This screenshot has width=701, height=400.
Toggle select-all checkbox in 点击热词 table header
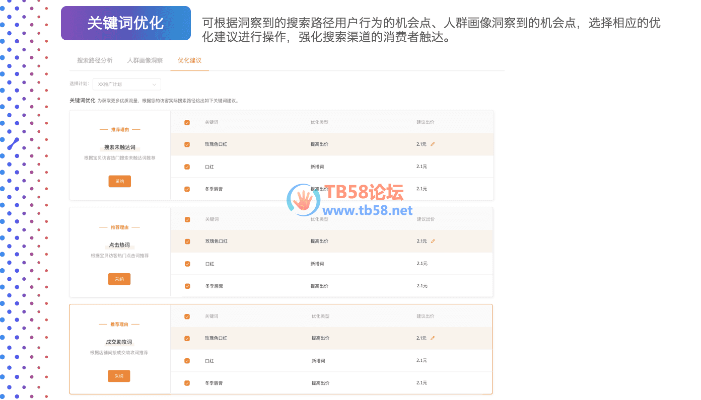tap(187, 219)
